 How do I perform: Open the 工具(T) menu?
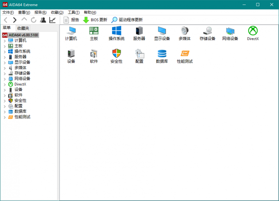[74, 12]
